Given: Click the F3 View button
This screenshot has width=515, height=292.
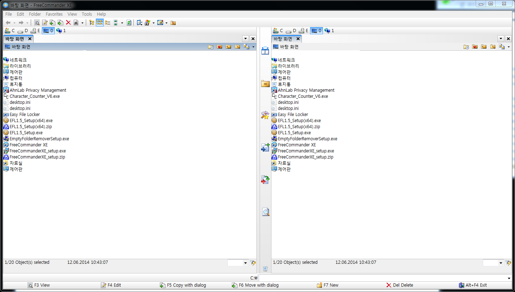Looking at the screenshot, I should click(x=39, y=285).
